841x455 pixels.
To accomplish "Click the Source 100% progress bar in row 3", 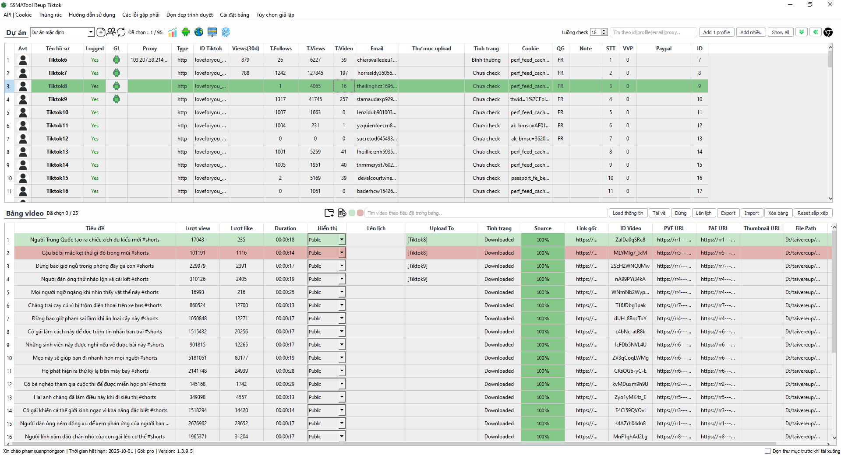I will point(543,266).
